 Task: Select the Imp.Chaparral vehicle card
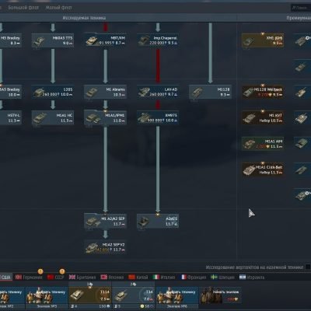tap(158, 40)
